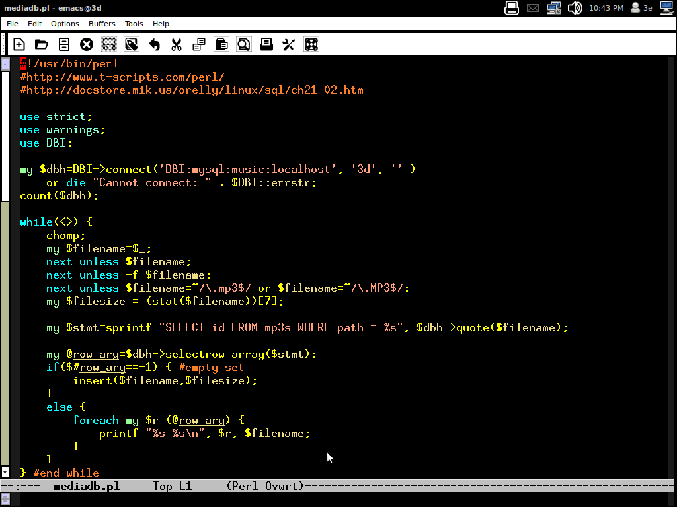Kill current buffer with X icon

point(87,44)
